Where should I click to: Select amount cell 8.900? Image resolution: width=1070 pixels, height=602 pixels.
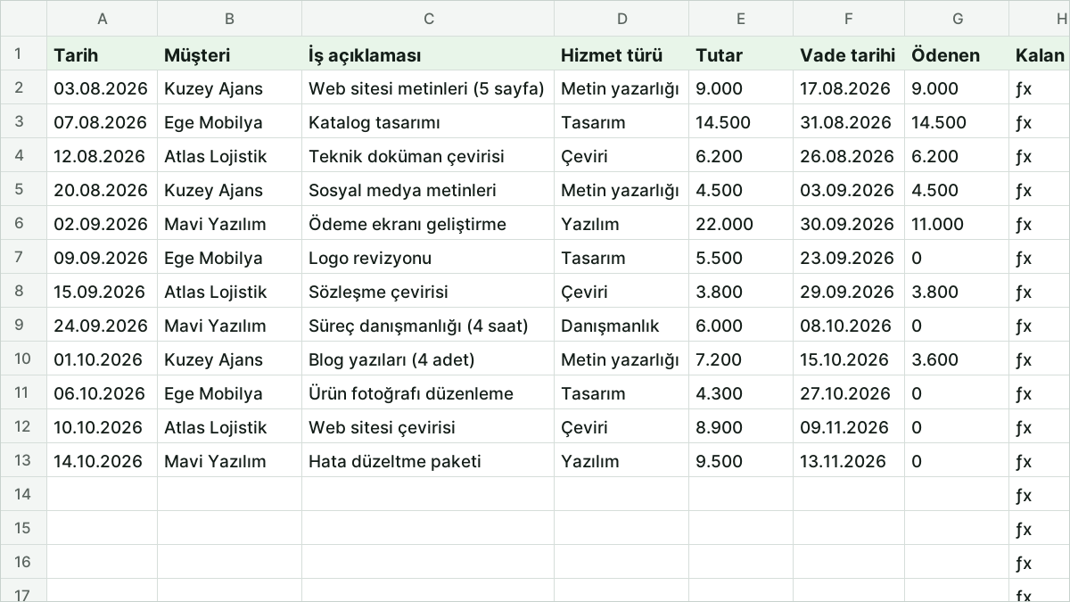tap(741, 427)
